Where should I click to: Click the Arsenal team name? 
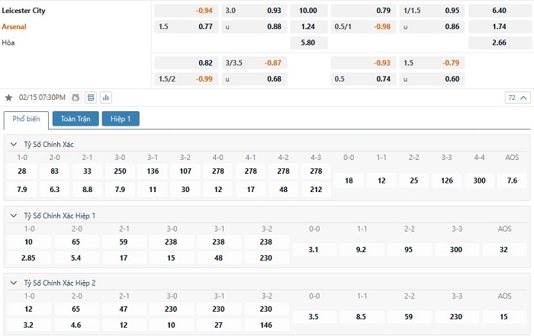coord(14,27)
